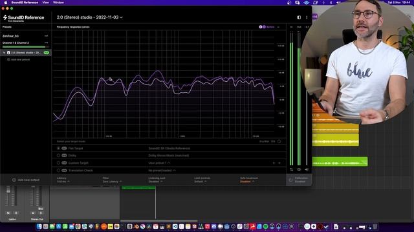Expand the No preset loaded dropdown
414x232 pixels.
162,170
